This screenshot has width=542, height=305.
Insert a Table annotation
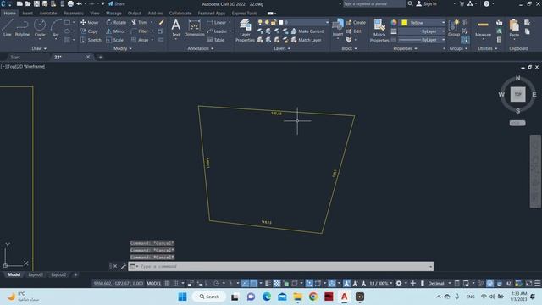[215, 40]
